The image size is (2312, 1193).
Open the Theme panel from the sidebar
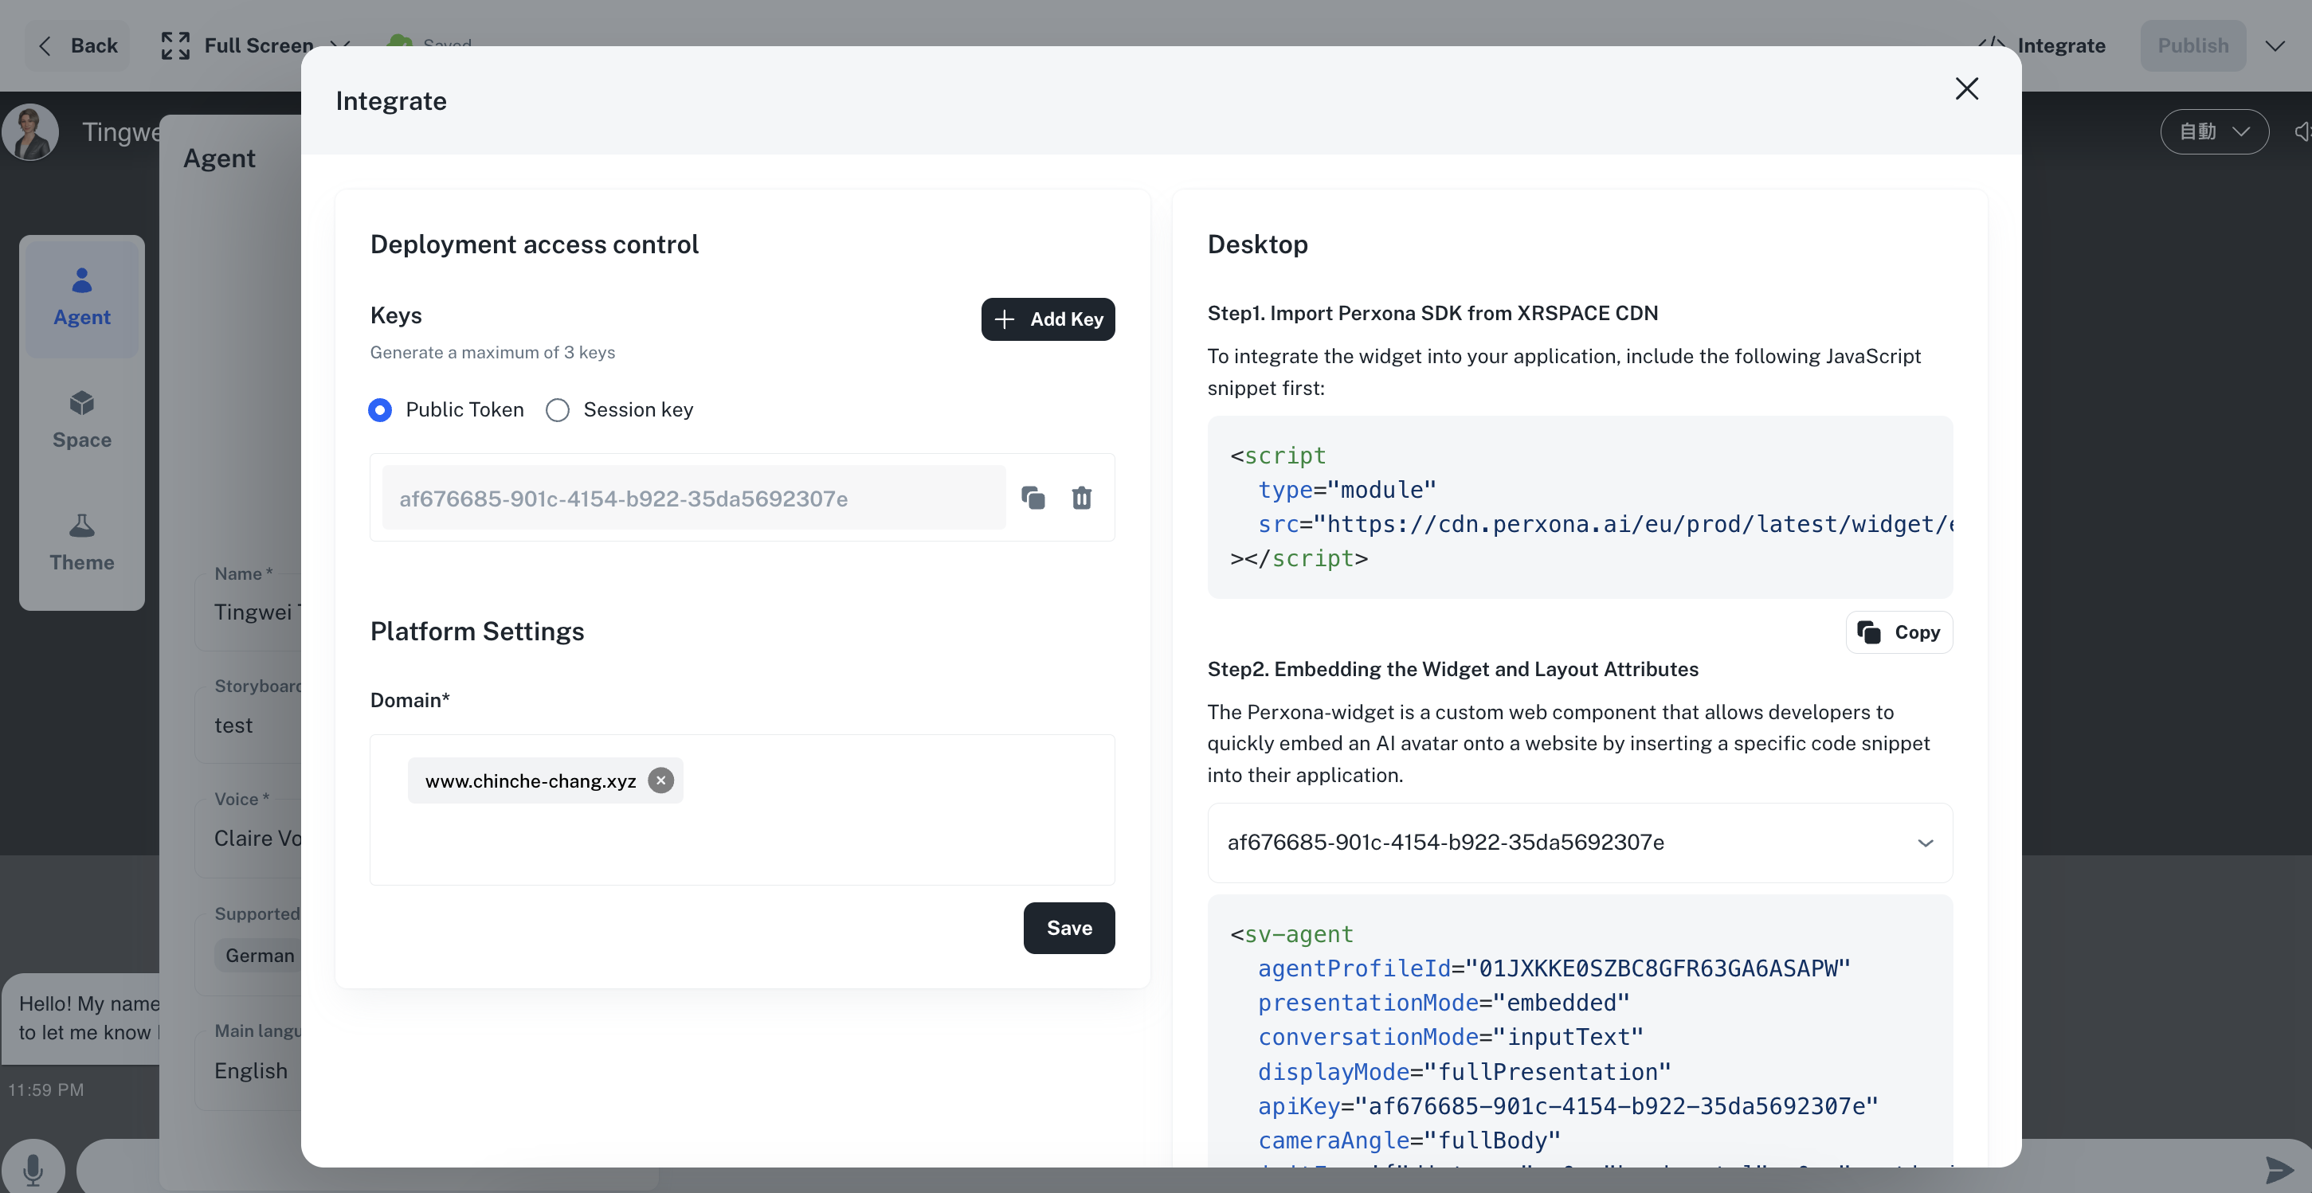82,542
